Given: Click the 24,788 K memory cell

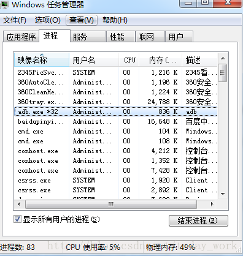Looking at the screenshot, I should [163, 102].
